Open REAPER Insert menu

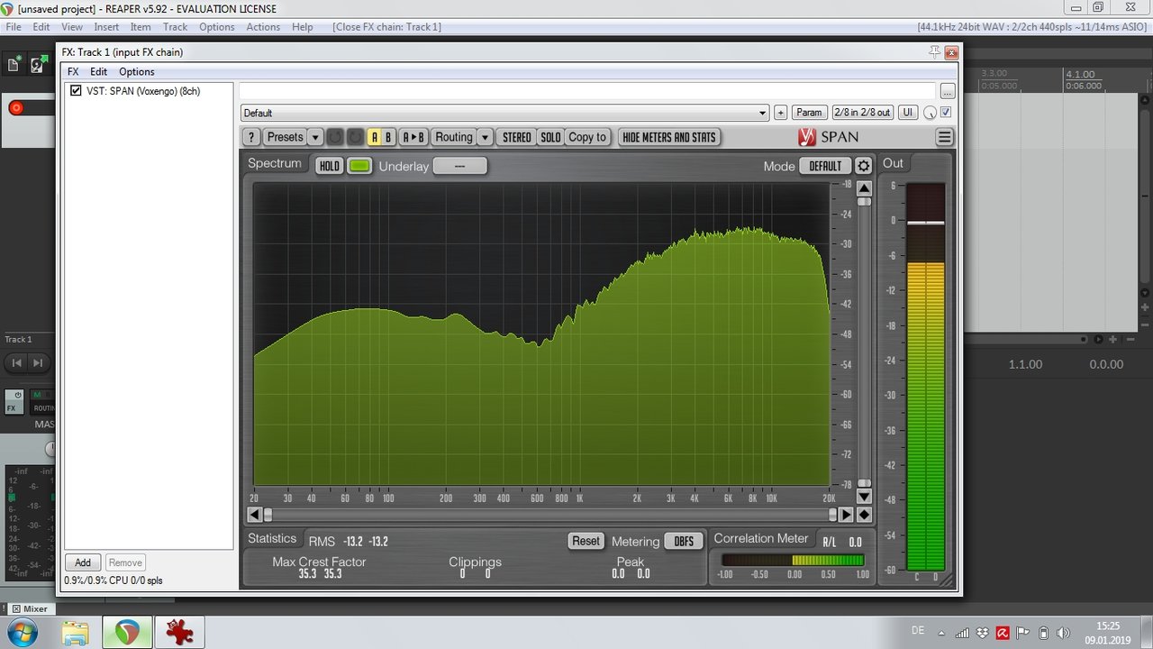pos(106,27)
